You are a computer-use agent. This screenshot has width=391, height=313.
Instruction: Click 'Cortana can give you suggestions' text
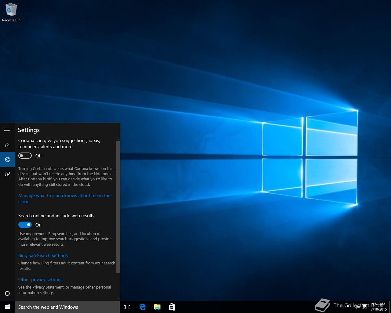pyautogui.click(x=59, y=144)
